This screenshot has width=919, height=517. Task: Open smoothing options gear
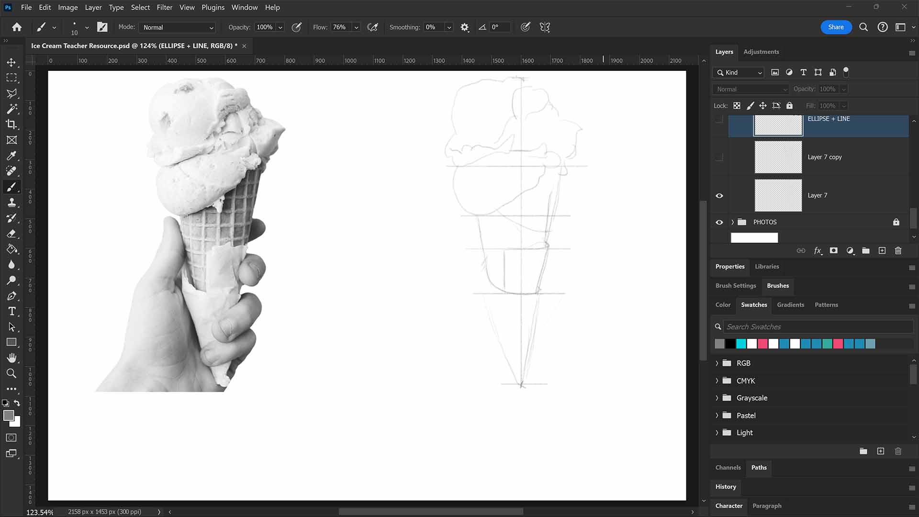464,27
